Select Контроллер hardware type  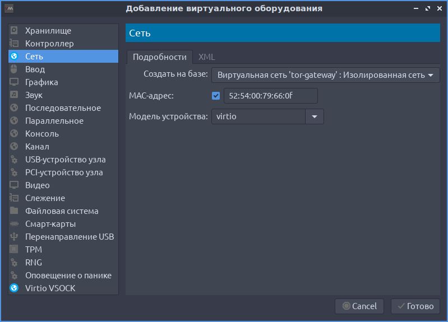(63, 43)
